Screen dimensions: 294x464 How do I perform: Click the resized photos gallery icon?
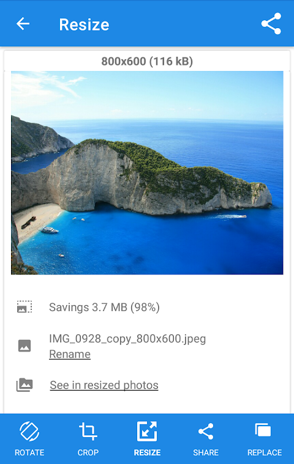(x=24, y=385)
